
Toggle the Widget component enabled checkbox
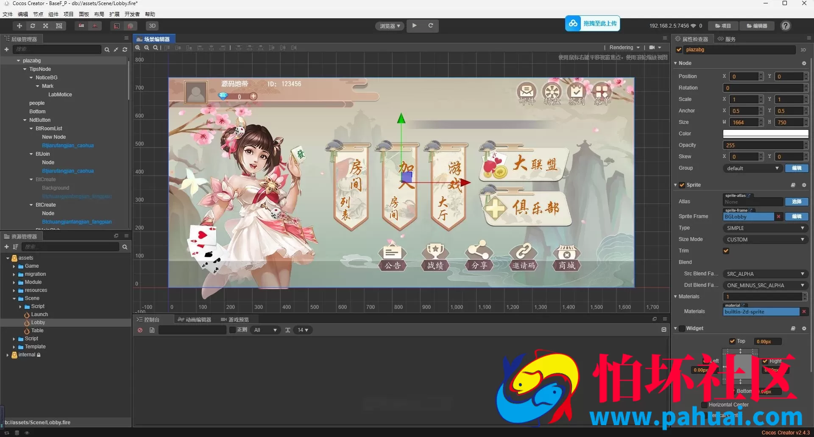pyautogui.click(x=682, y=328)
